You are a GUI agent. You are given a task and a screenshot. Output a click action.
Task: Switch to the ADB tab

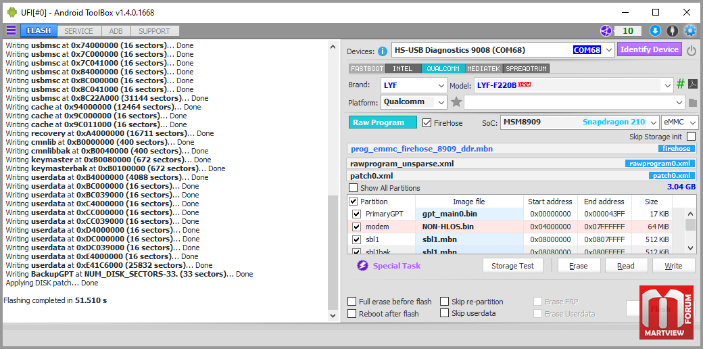tap(116, 31)
